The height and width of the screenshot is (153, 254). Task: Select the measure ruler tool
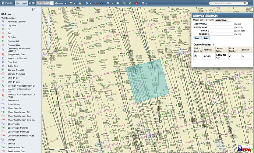pos(80,3)
